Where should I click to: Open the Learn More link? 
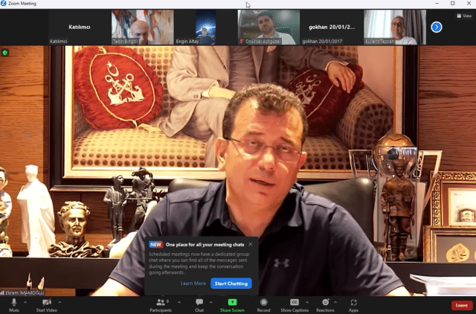click(x=193, y=283)
